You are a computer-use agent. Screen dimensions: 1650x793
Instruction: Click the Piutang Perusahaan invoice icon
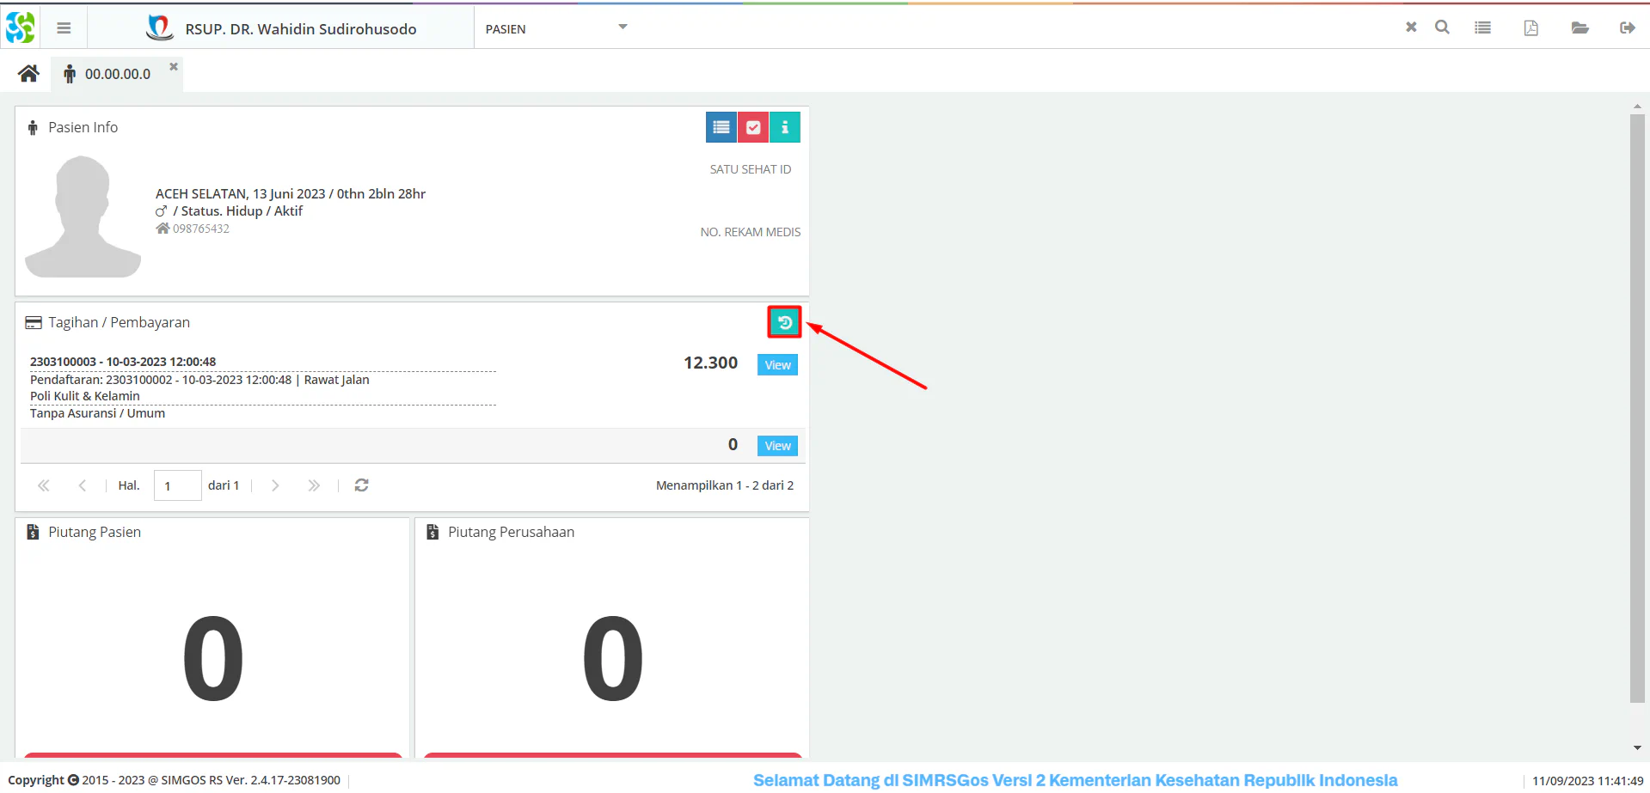432,532
